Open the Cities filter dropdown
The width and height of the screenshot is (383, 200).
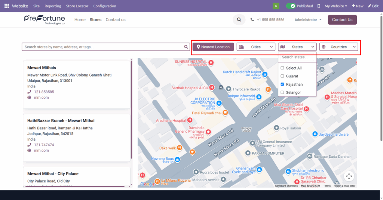click(x=256, y=47)
